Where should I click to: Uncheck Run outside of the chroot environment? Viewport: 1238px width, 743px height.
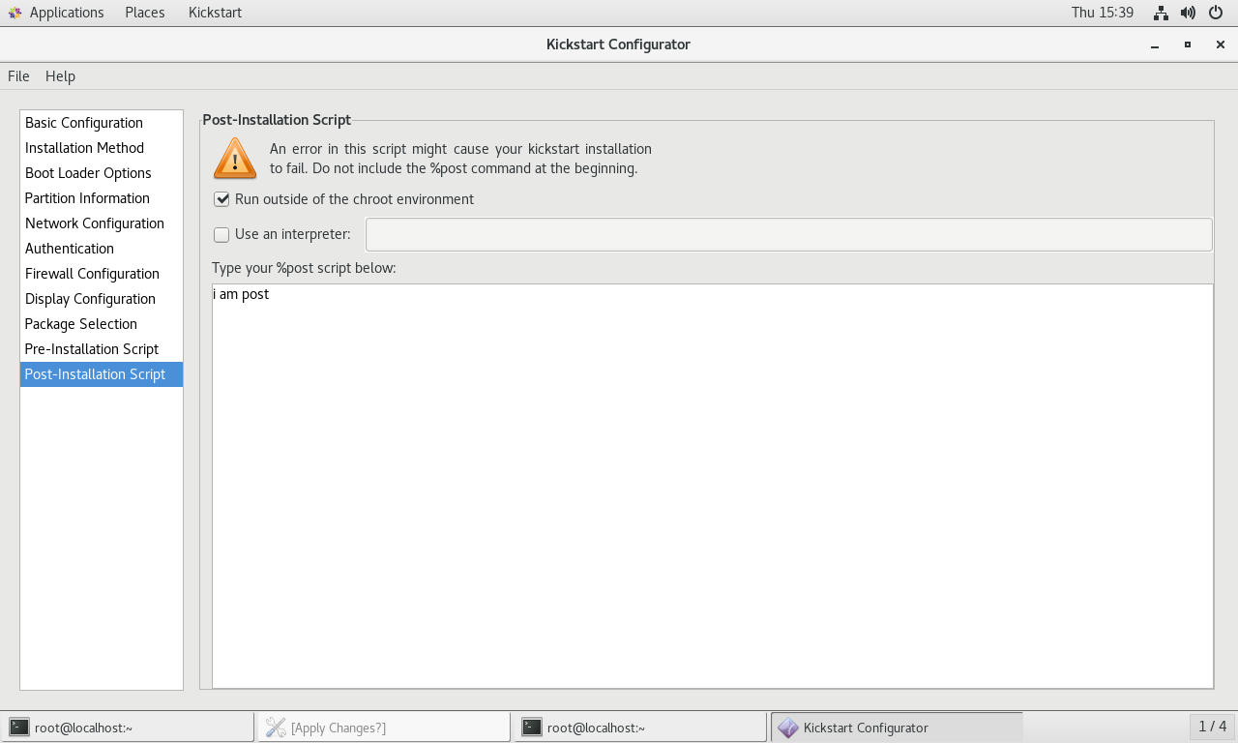[221, 199]
